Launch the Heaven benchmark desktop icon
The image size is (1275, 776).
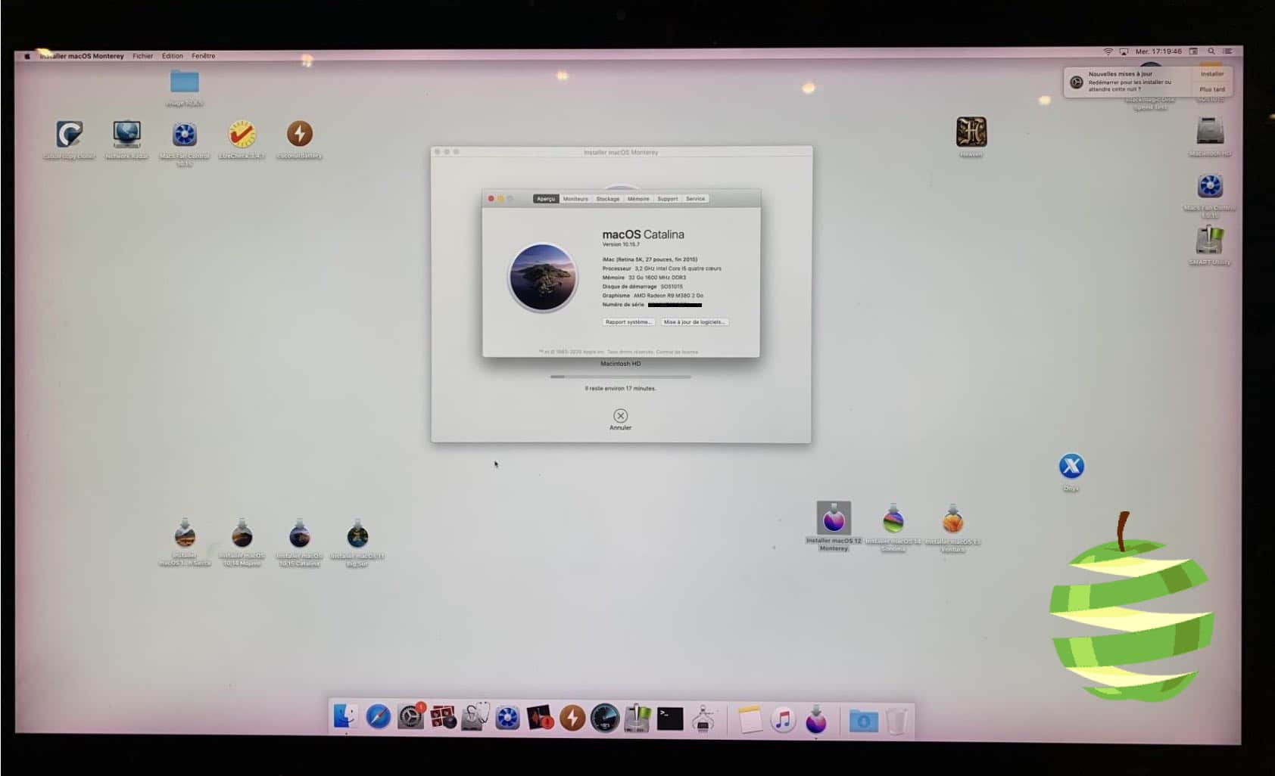point(971,132)
